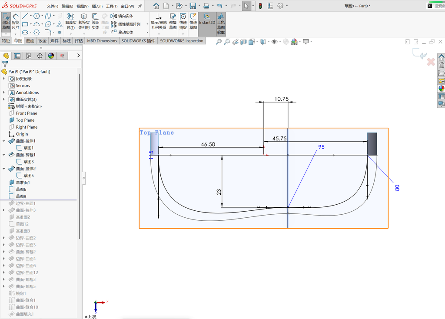Click Offset Entities (等距实体)
This screenshot has width=445, height=319.
(x=95, y=21)
